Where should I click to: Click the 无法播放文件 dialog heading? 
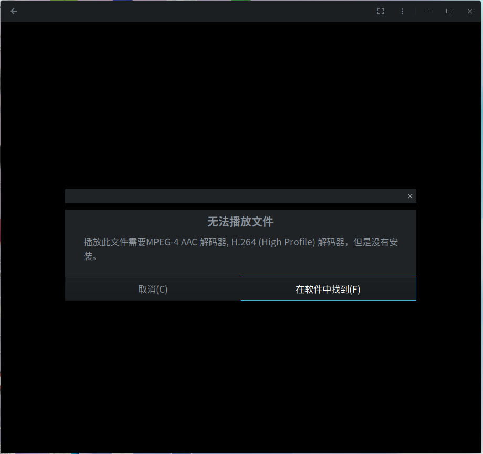240,222
